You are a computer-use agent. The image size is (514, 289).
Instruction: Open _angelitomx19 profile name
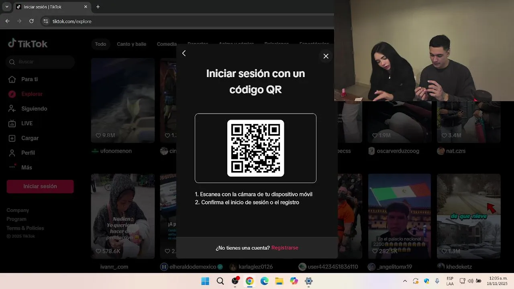tap(394, 267)
